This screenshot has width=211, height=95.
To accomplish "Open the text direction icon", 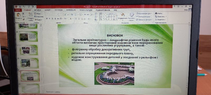I will pyautogui.click(x=96, y=14).
